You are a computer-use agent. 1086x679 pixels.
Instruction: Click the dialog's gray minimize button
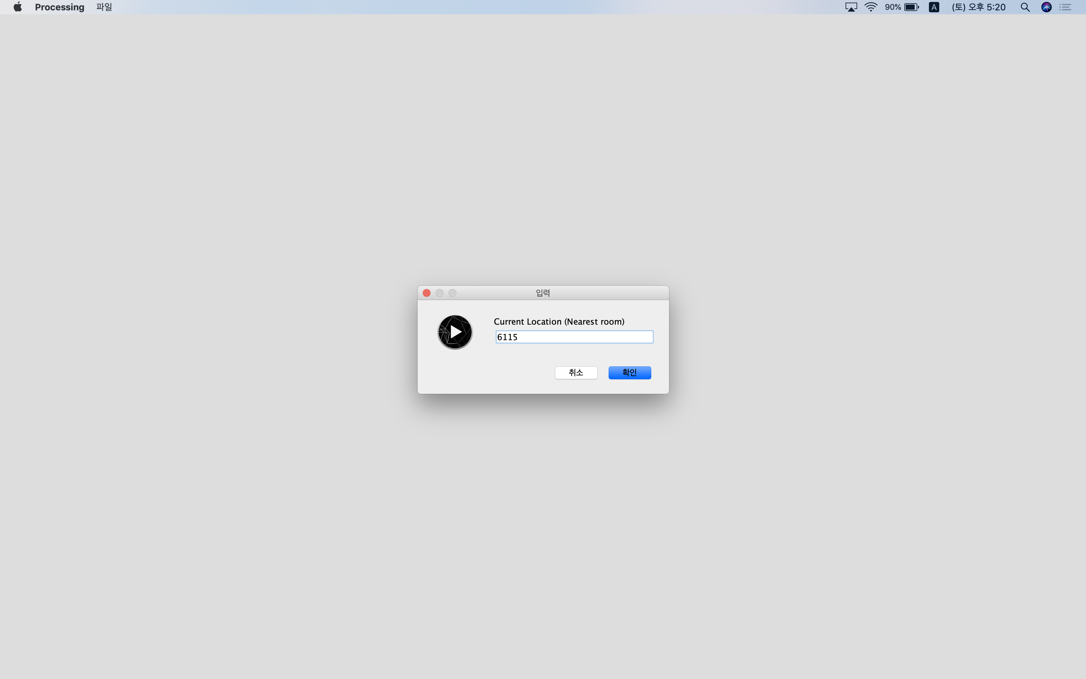point(440,293)
